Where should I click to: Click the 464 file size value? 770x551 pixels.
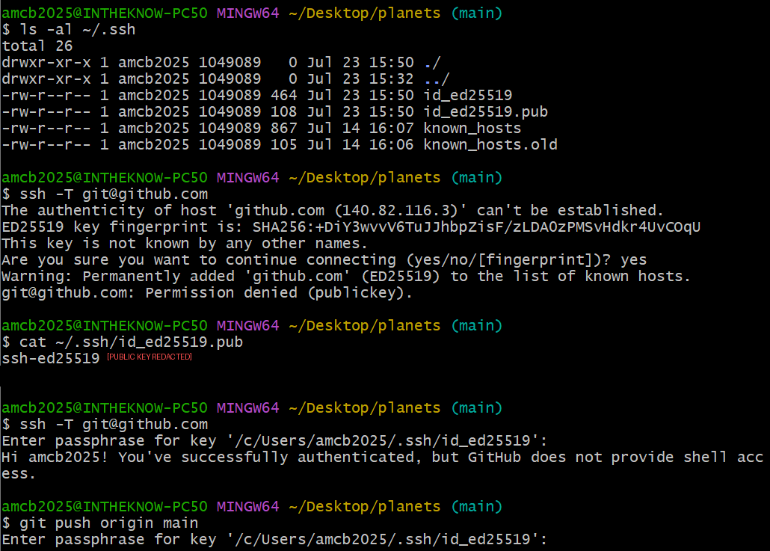pos(284,95)
